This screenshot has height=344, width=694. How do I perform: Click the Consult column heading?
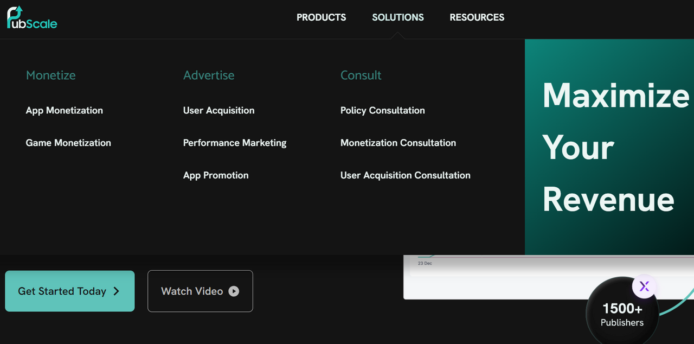[x=361, y=75]
